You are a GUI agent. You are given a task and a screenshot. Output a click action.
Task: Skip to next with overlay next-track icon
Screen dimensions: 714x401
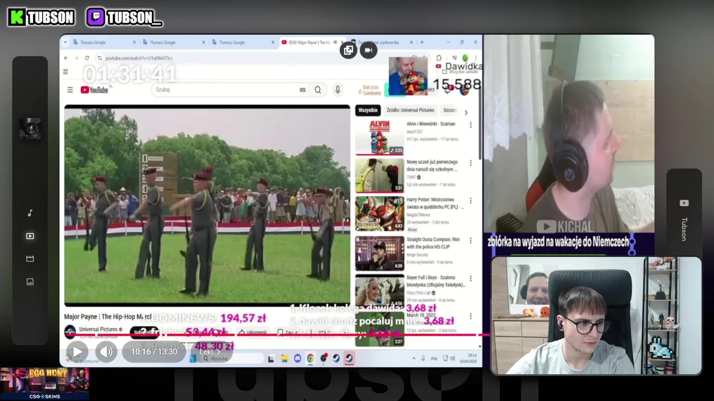click(368, 50)
